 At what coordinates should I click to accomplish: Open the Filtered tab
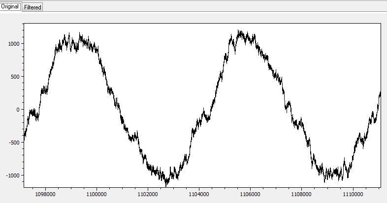[x=33, y=7]
